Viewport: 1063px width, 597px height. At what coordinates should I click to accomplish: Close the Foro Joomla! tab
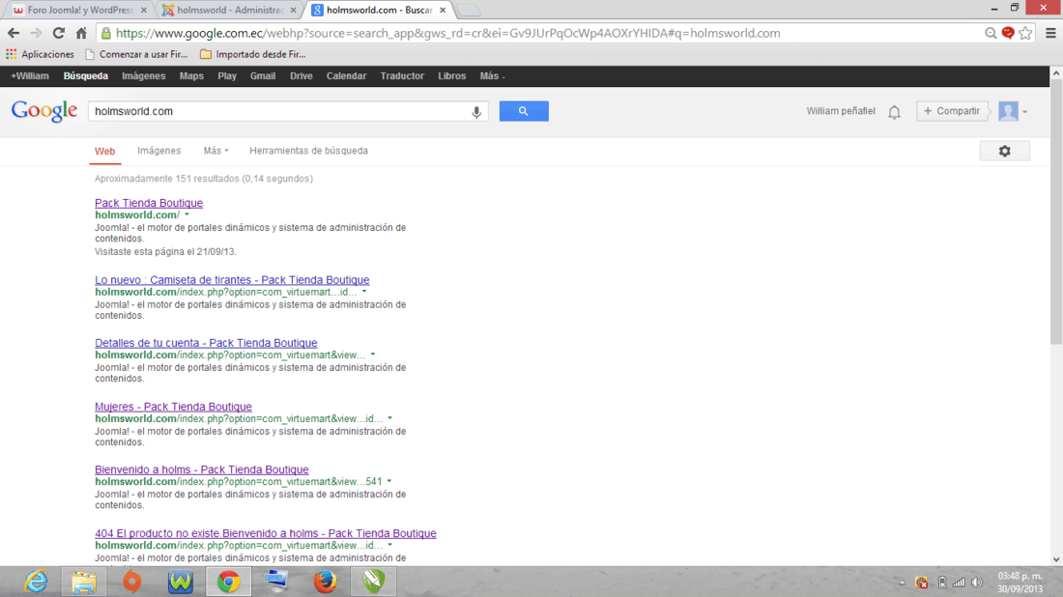pos(144,11)
